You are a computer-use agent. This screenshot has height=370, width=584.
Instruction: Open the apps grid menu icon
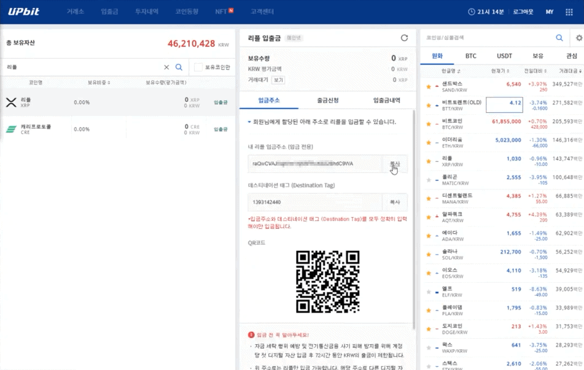coord(569,12)
